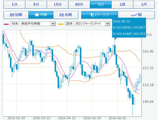Click the 2016-05-10 date axis label

coord(92,118)
